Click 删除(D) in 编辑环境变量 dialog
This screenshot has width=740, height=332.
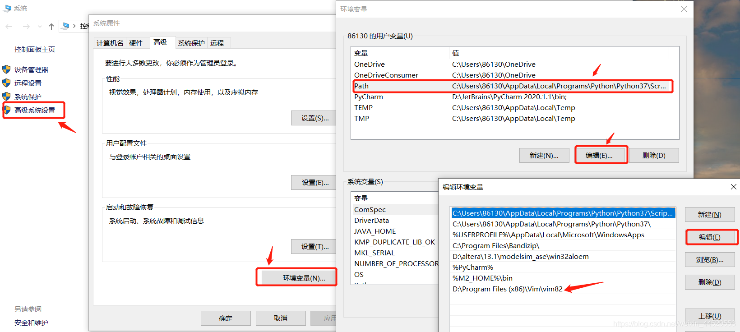710,282
